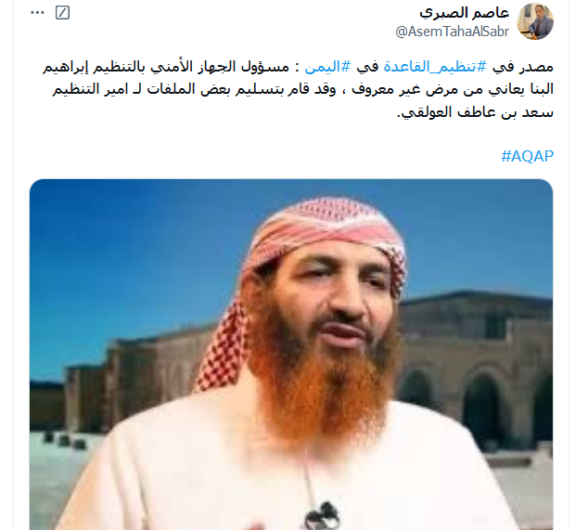This screenshot has height=530, width=575.
Task: Open the #اليمن hashtag
Action: coord(327,67)
